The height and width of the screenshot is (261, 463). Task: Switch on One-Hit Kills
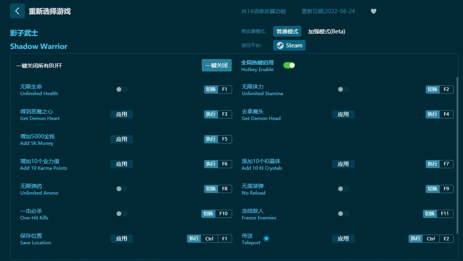pos(121,213)
